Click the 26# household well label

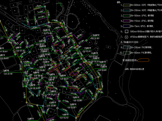point(96,35)
